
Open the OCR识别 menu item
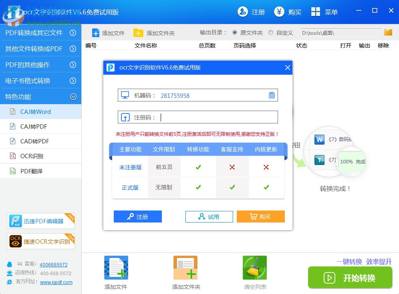pos(41,156)
